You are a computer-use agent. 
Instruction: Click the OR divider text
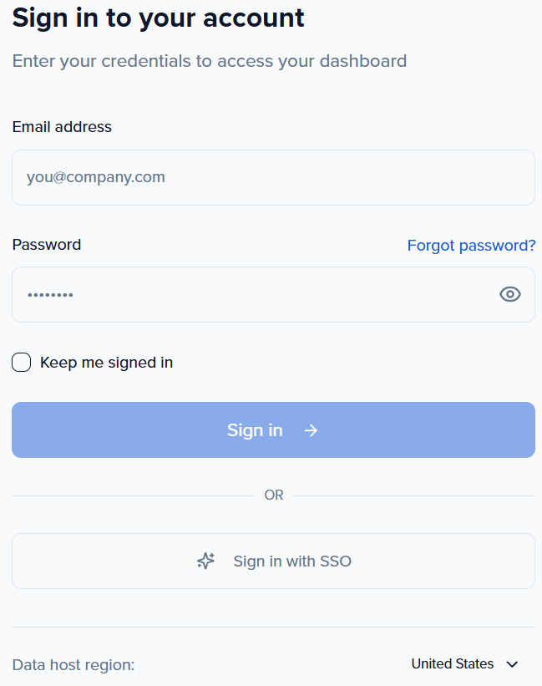click(274, 495)
